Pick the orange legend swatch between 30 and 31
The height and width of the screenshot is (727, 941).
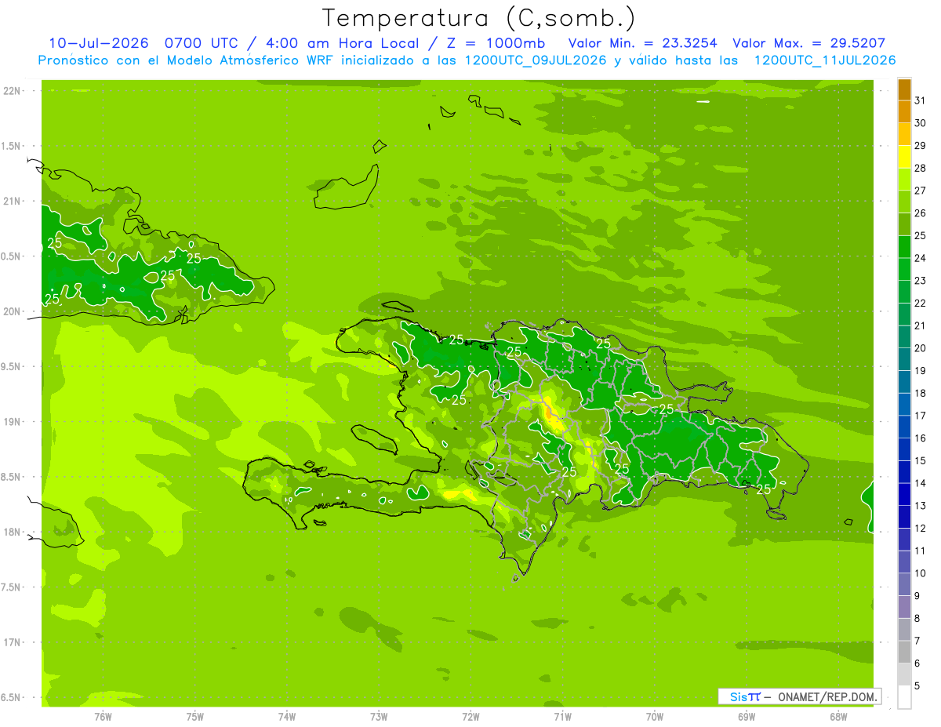[904, 111]
